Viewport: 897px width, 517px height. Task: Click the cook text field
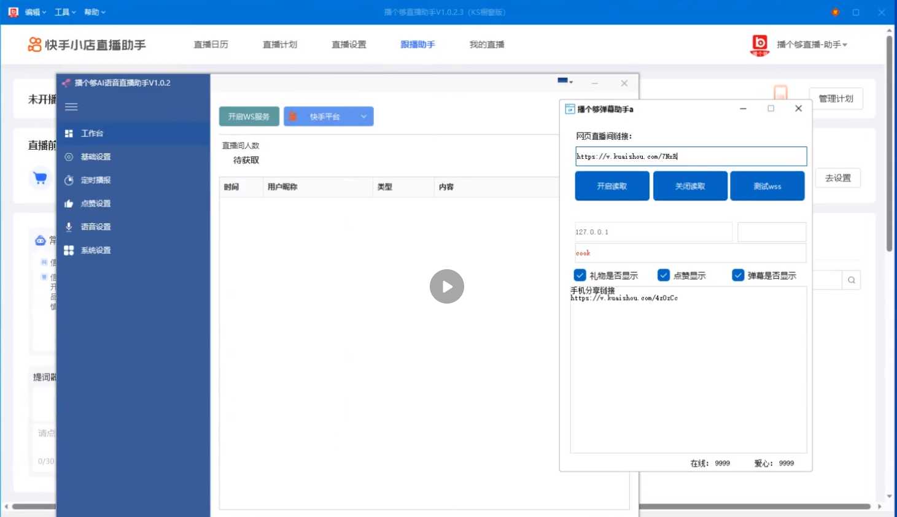pyautogui.click(x=691, y=253)
